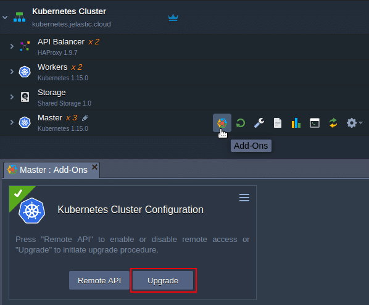Image resolution: width=369 pixels, height=305 pixels.
Task: Click the Redeploy containers icon for Master
Action: point(333,123)
